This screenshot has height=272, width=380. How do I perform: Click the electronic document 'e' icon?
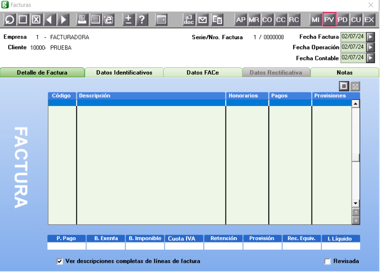109,19
